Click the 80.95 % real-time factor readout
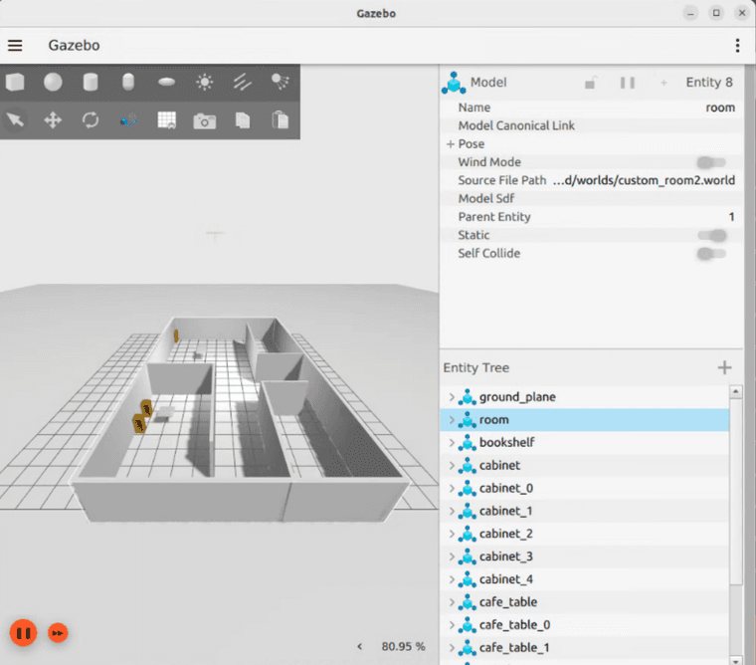Screen dimensions: 756x665 click(403, 646)
